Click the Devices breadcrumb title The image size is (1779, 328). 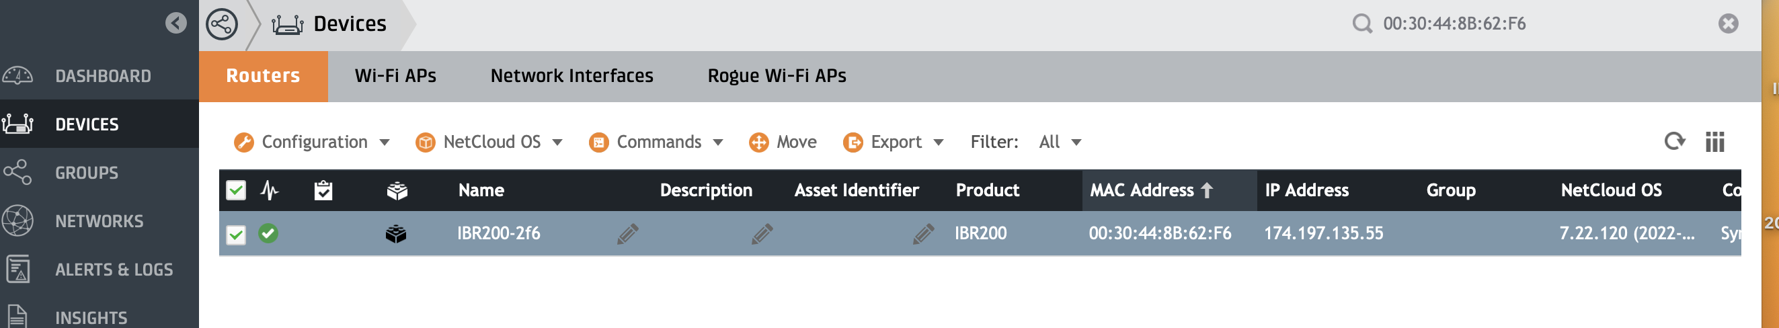pos(350,24)
